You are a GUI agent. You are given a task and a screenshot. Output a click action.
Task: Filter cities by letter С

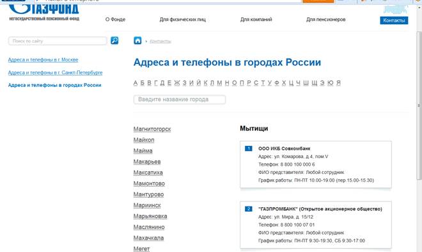[x=256, y=83]
